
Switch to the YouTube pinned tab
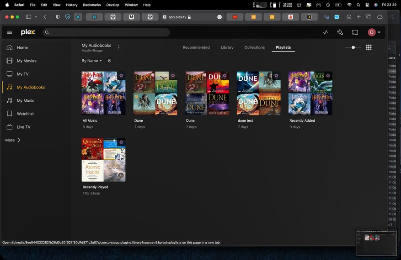235,17
